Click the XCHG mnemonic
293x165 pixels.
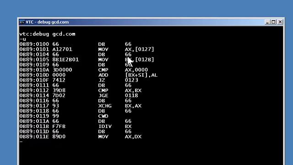[x=105, y=106]
